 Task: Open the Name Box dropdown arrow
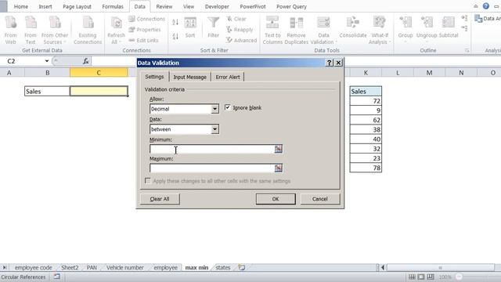pyautogui.click(x=47, y=61)
